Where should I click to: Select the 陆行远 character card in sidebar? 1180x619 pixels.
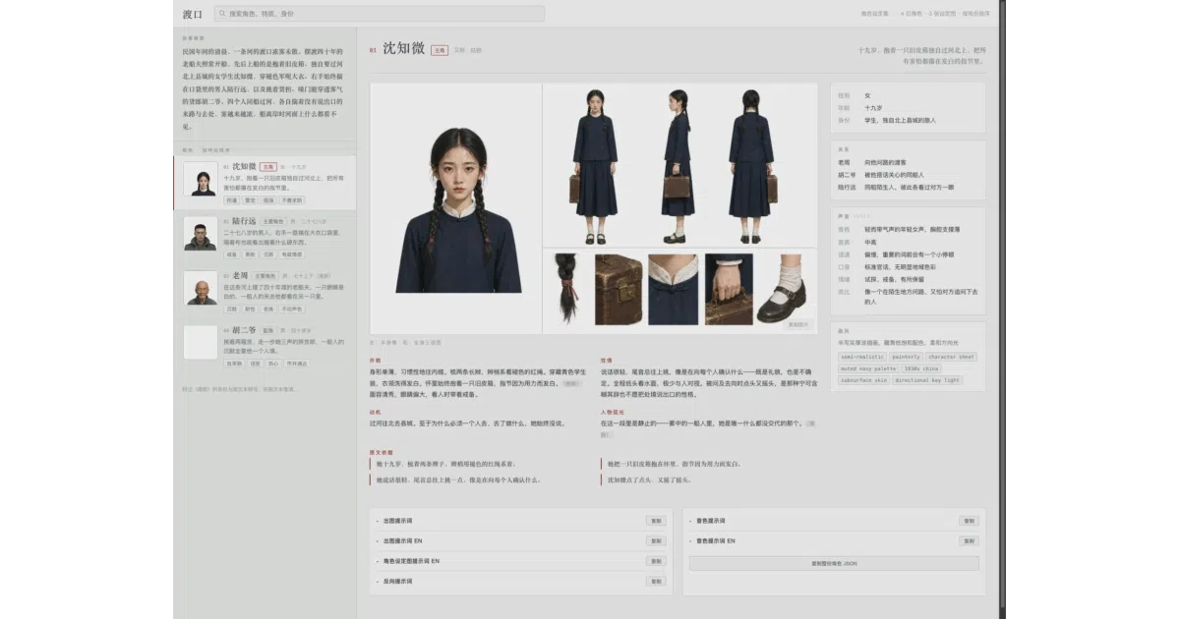tap(265, 237)
